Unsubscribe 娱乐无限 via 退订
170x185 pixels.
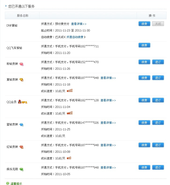point(158,167)
